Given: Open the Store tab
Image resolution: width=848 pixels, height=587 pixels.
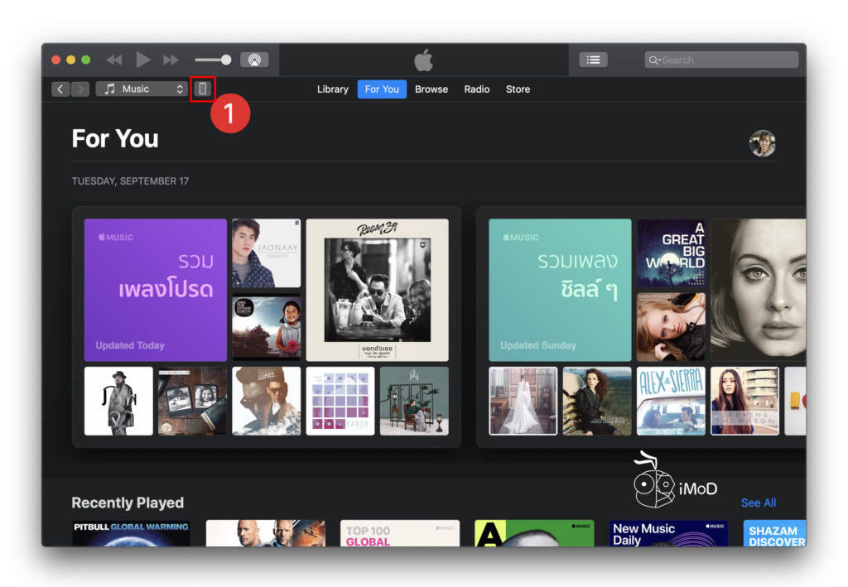Looking at the screenshot, I should pos(518,89).
